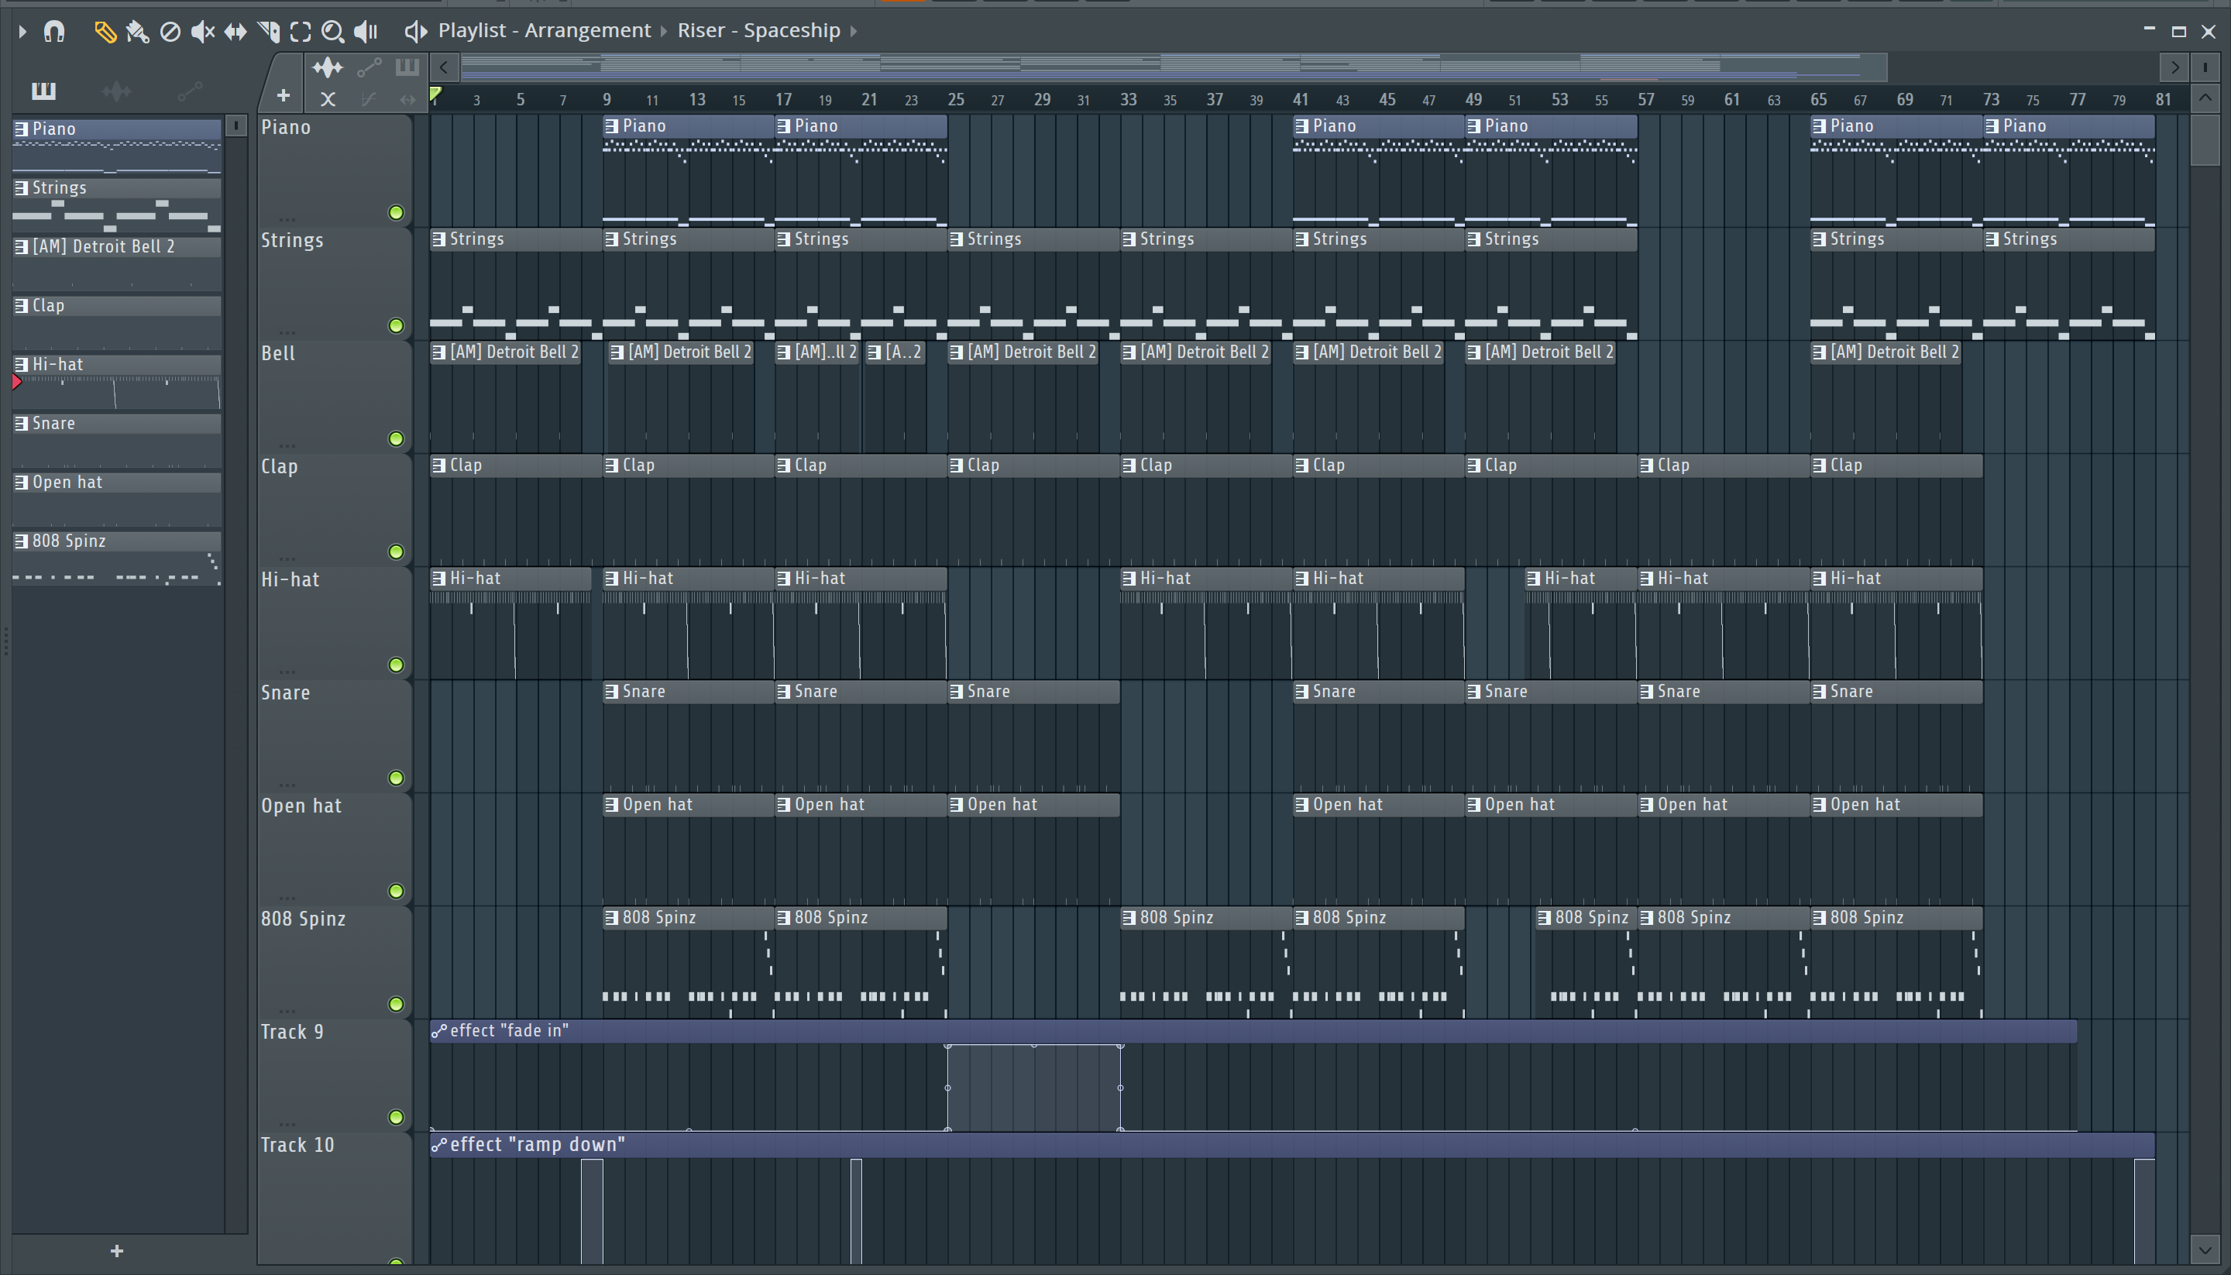2231x1275 pixels.
Task: Click the Open hat track header name
Action: (301, 806)
